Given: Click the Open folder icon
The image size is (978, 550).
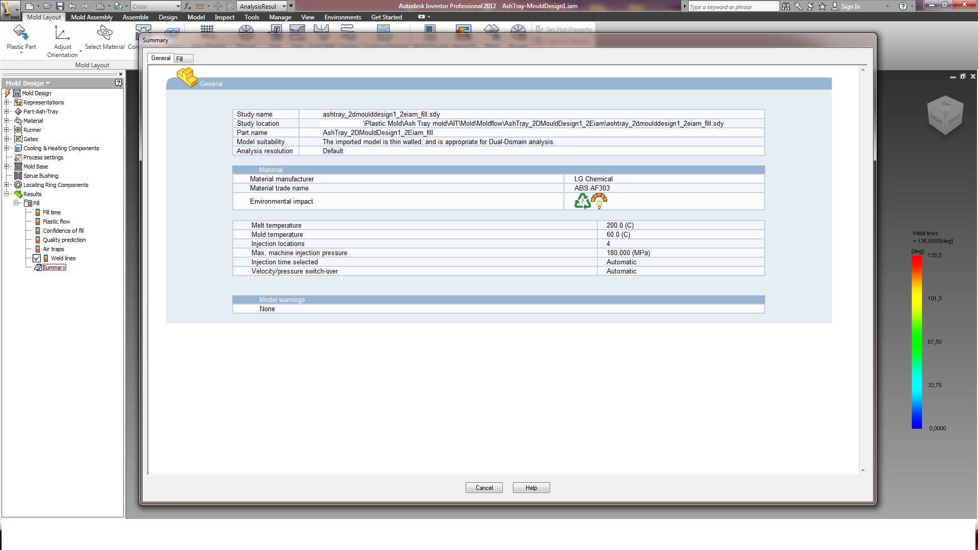Looking at the screenshot, I should click(x=47, y=6).
